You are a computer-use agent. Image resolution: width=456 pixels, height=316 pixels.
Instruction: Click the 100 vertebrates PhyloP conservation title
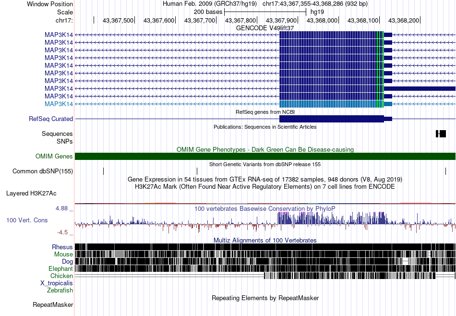tap(265, 208)
